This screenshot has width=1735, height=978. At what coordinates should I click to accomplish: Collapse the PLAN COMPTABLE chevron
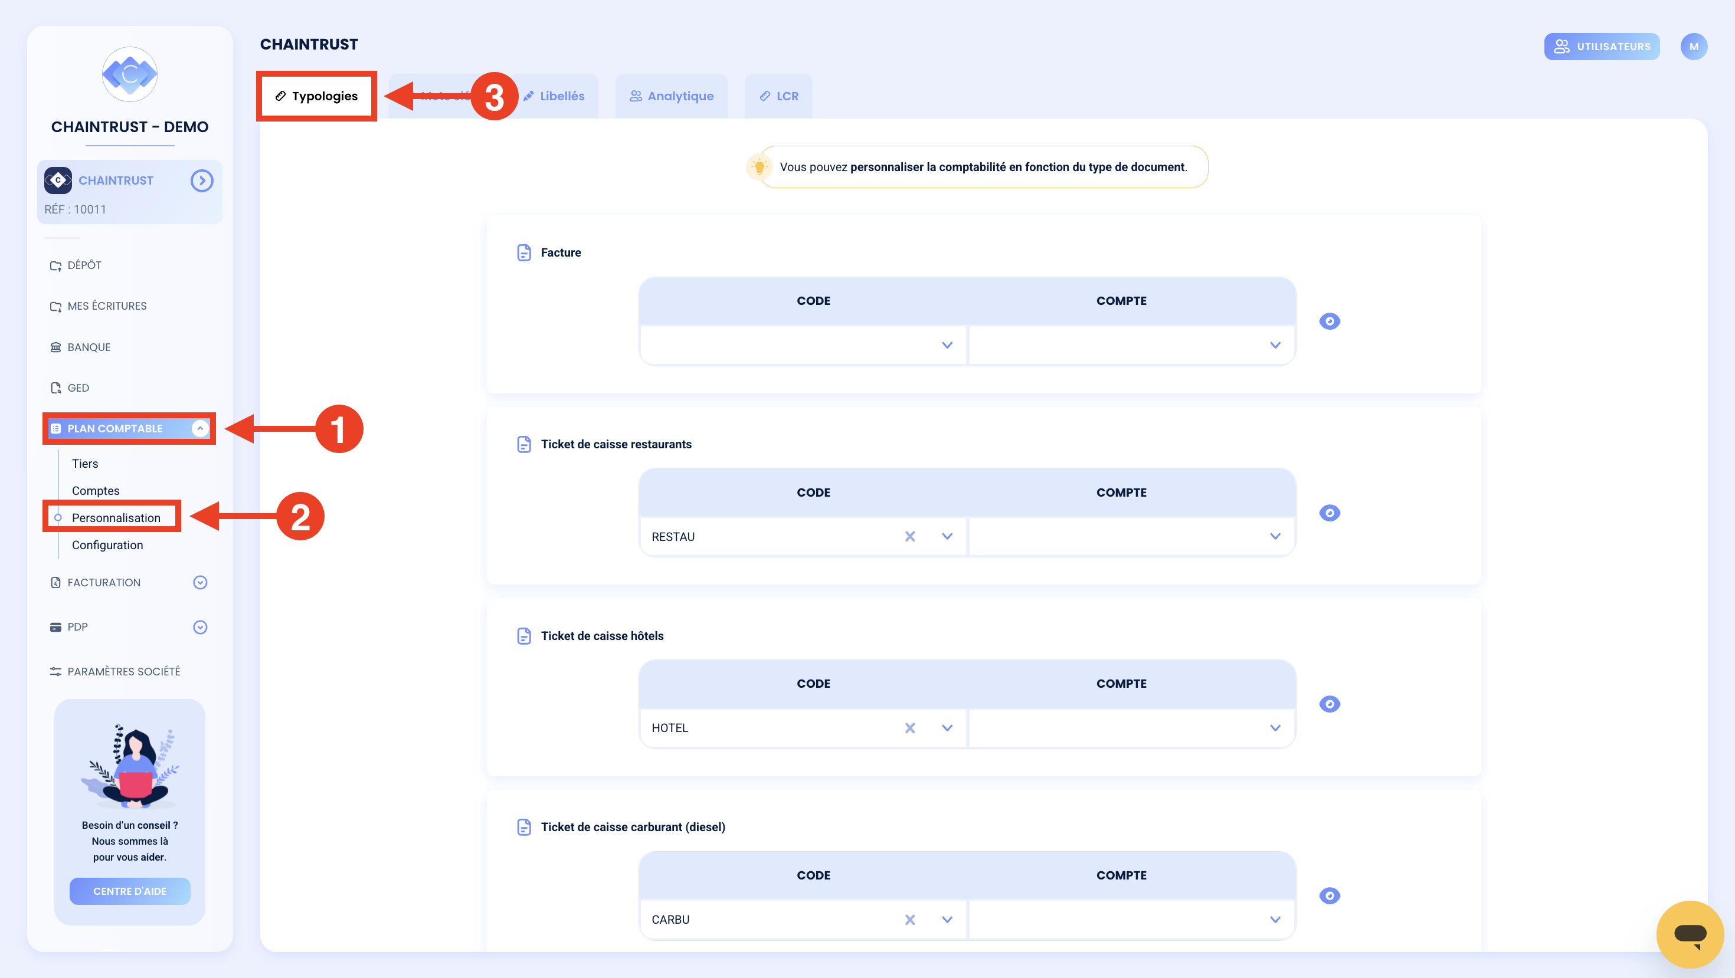coord(200,428)
